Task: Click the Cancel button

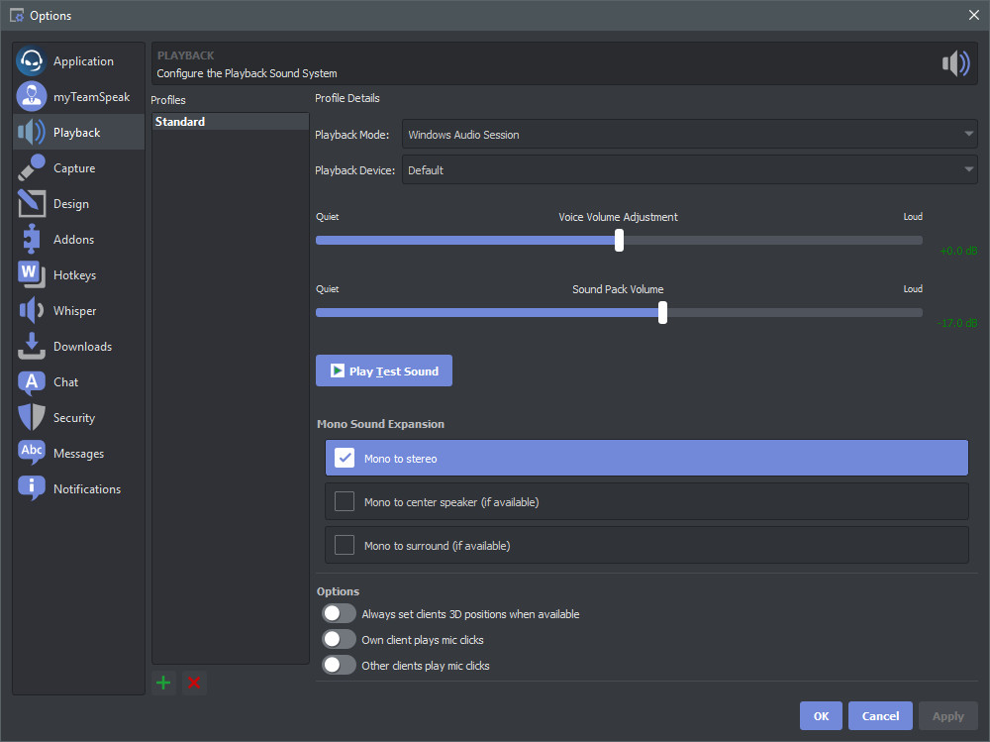Action: coord(880,715)
